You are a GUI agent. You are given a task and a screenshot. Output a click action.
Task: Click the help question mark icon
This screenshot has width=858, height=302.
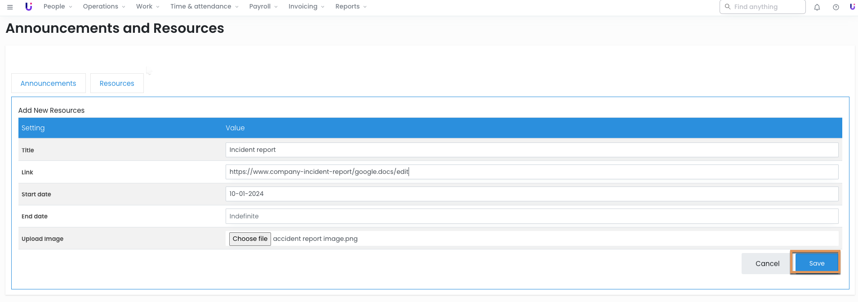click(836, 7)
